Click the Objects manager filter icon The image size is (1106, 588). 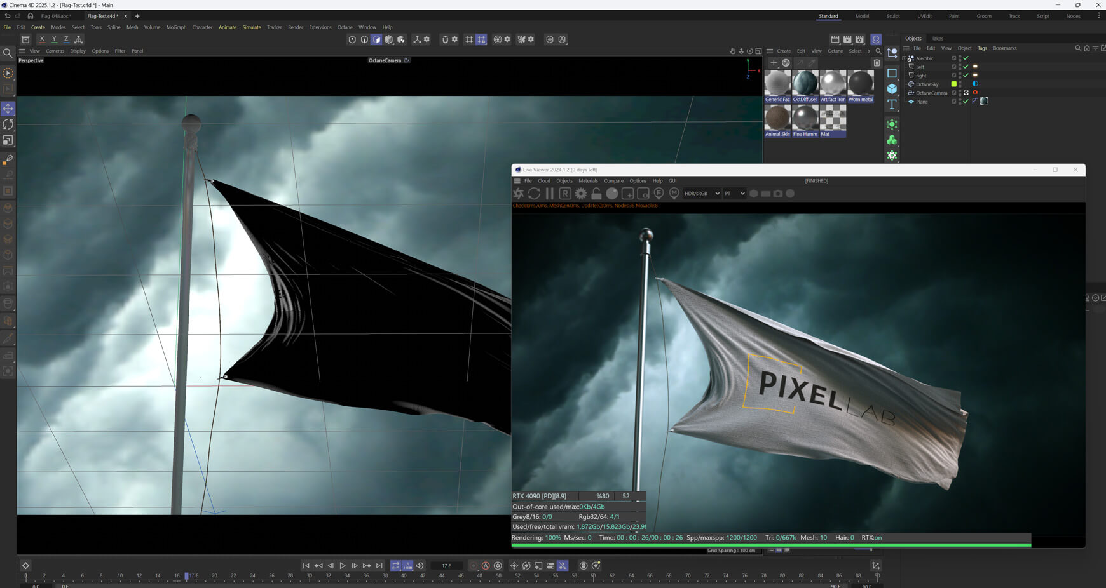(1095, 48)
